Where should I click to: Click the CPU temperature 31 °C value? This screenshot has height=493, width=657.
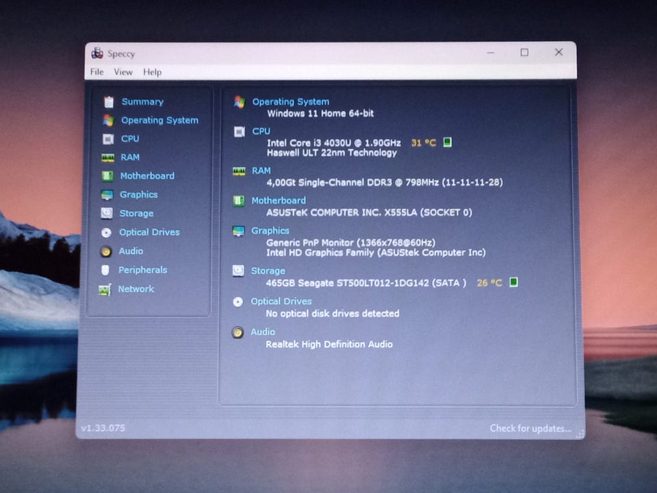point(424,142)
